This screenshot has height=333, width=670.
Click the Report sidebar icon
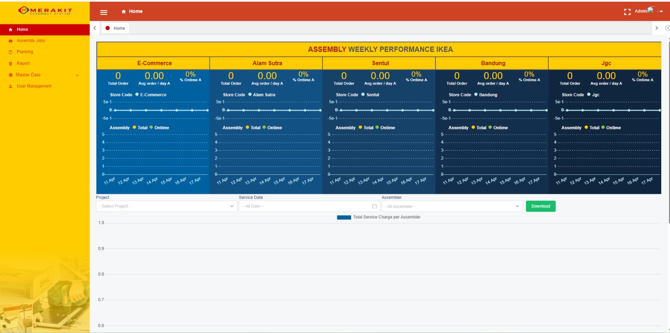tap(10, 64)
